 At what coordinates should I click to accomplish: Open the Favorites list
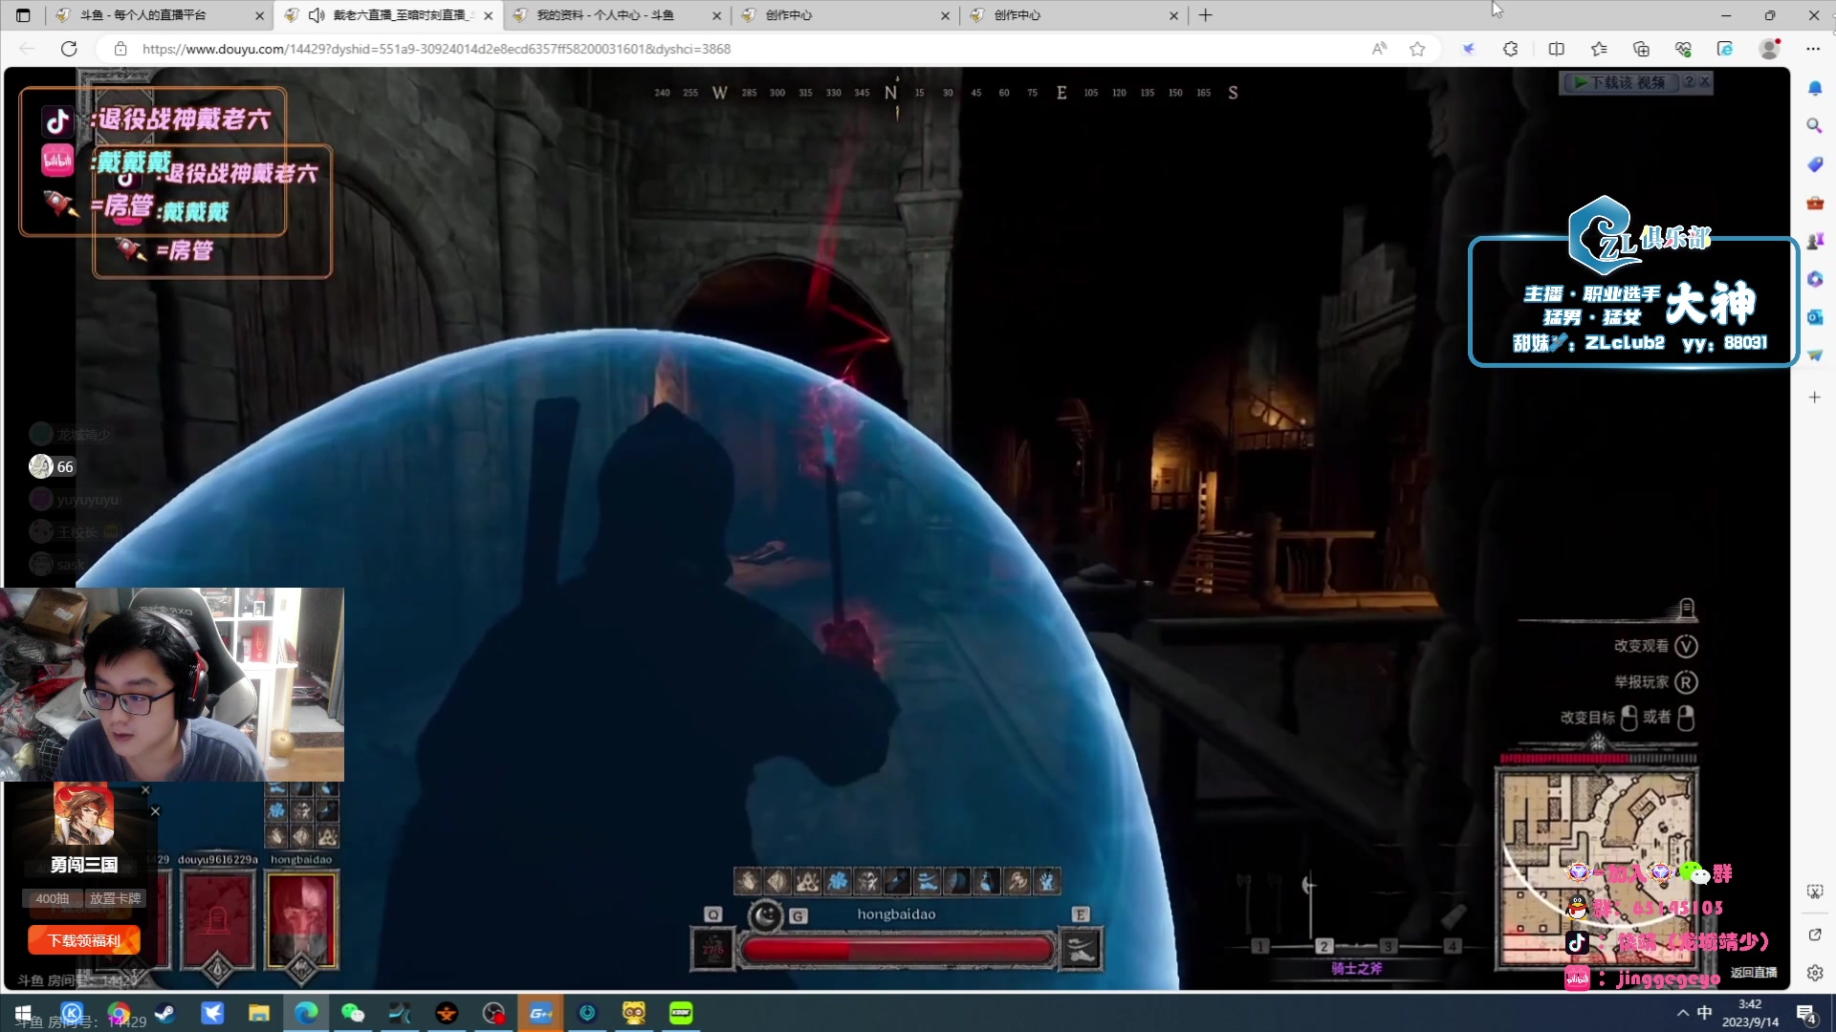(1599, 49)
